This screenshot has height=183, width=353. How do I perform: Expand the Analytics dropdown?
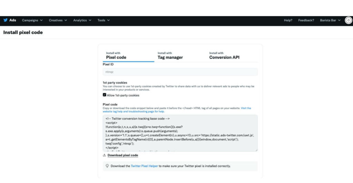click(82, 20)
